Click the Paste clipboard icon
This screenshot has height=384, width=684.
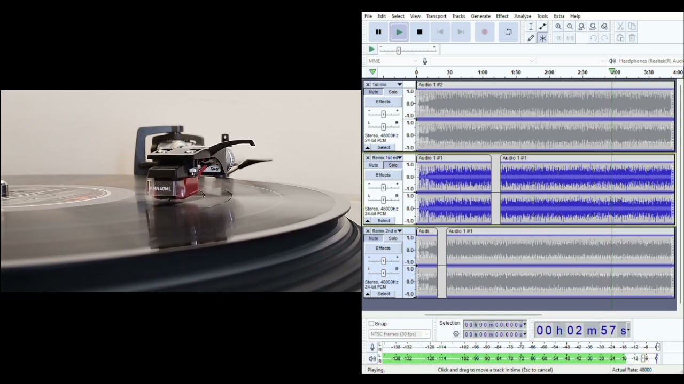click(620, 38)
